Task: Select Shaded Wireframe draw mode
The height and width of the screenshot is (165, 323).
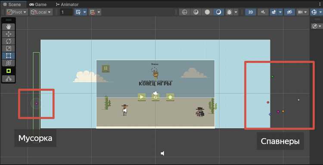Action: (x=196, y=12)
